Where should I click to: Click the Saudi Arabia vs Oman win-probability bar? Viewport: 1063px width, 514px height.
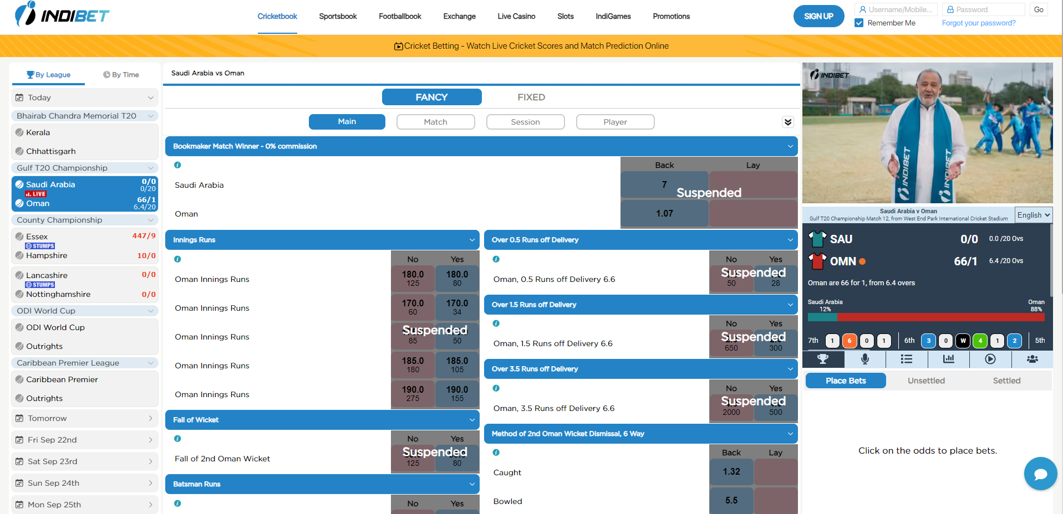[926, 317]
